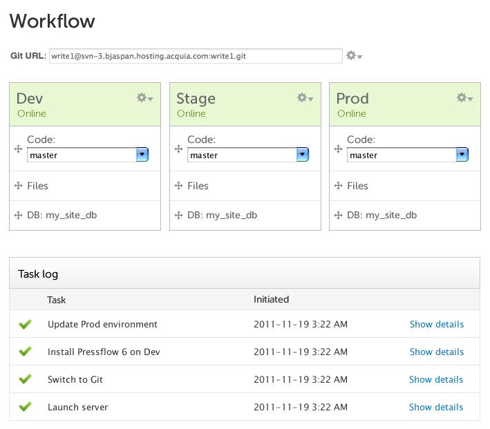Image resolution: width=490 pixels, height=429 pixels.
Task: Click the Prod DB drag handle
Action: 338,215
